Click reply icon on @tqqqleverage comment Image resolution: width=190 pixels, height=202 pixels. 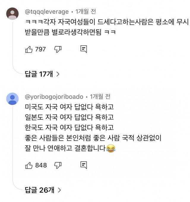(x=83, y=49)
